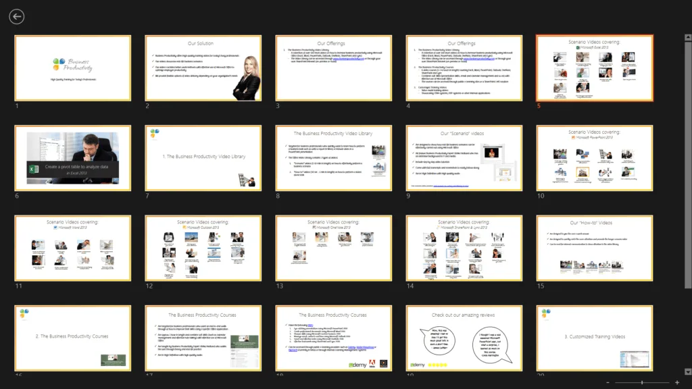This screenshot has width=692, height=389.
Task: Open slide 7, 'The Business Productivity Video Library'
Action: click(203, 157)
